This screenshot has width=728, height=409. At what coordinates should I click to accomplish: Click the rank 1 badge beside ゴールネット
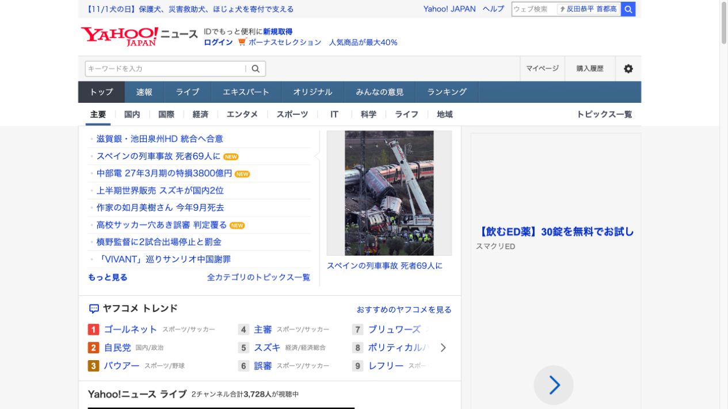(x=93, y=329)
